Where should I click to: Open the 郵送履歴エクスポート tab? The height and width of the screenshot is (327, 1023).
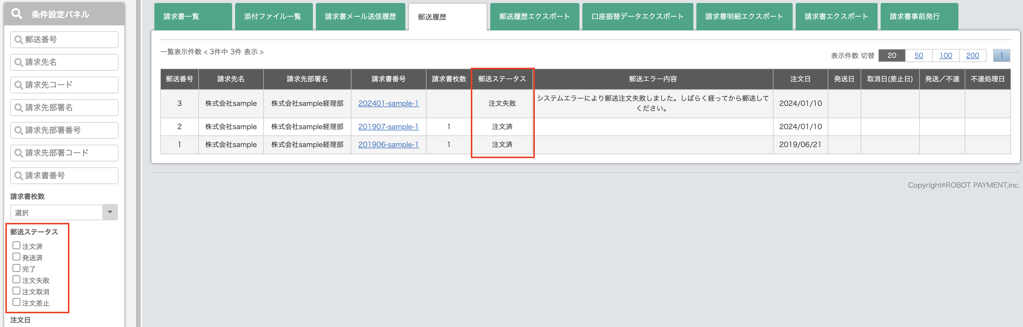pyautogui.click(x=535, y=16)
